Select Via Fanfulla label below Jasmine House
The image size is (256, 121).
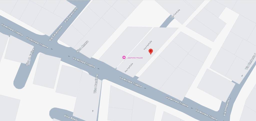(x=129, y=68)
